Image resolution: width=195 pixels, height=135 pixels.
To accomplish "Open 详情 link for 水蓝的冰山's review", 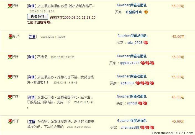I will pyautogui.click(x=32, y=6).
